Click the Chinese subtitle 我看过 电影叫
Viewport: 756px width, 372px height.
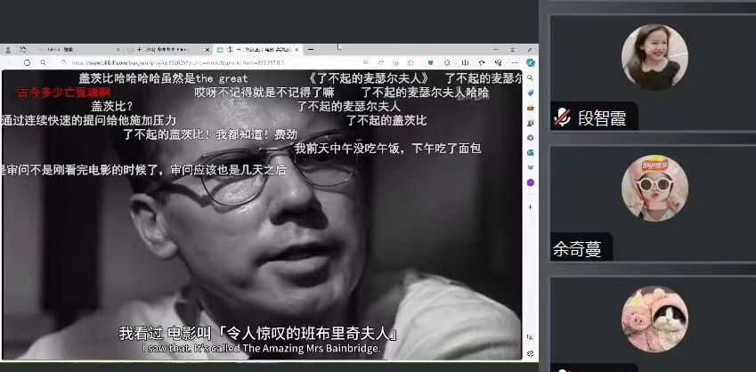tap(166, 334)
